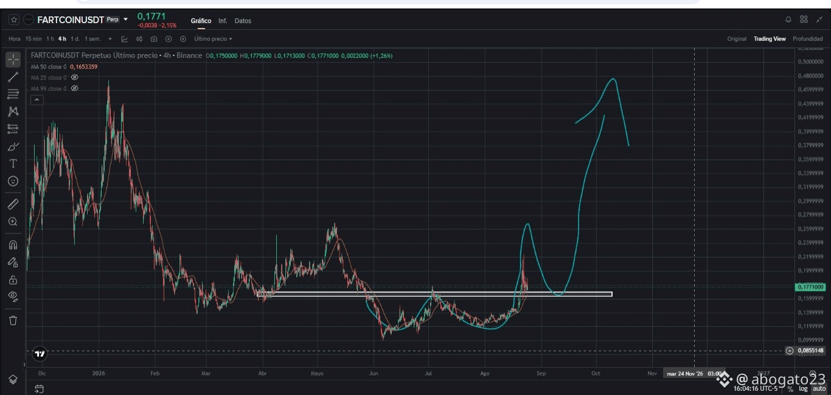Screen dimensions: 831x395
Task: Collapse the indicator legend chevron
Action: click(x=37, y=100)
